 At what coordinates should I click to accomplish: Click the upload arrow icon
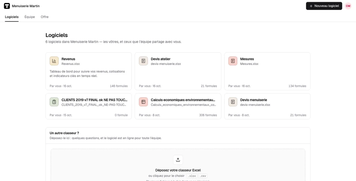[x=178, y=160]
